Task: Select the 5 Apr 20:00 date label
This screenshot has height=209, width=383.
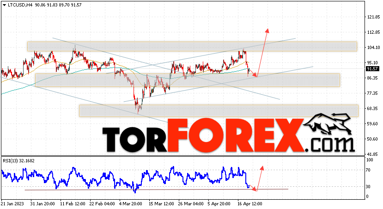Action: [219, 203]
